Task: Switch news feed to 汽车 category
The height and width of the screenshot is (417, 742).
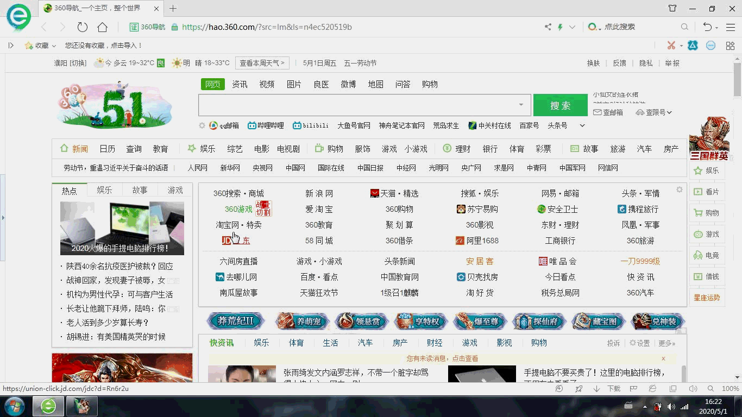Action: 365,343
